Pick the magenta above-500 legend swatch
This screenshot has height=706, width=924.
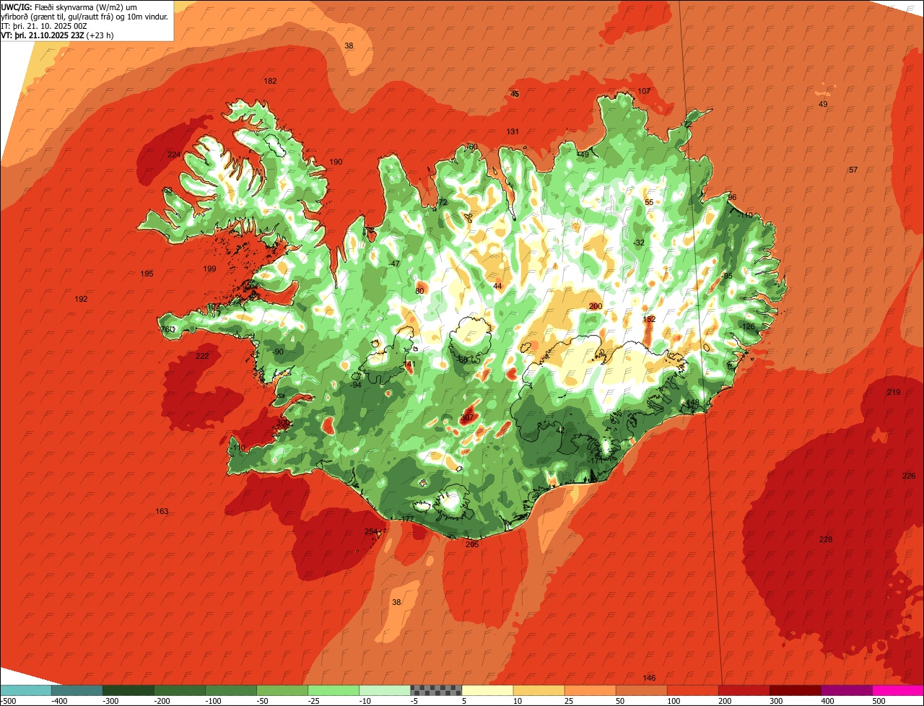coord(898,690)
